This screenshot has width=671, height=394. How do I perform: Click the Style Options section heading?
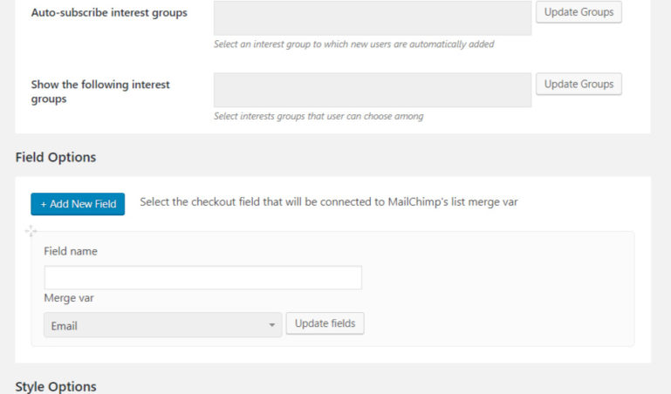click(56, 386)
